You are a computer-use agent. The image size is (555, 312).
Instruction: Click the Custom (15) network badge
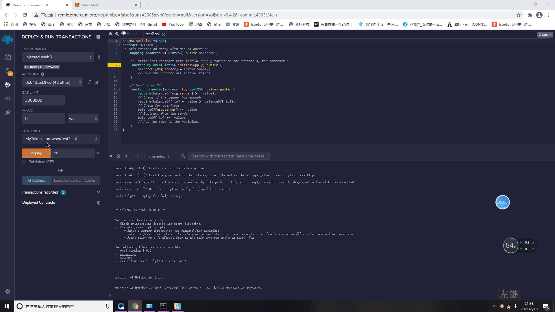coord(42,67)
